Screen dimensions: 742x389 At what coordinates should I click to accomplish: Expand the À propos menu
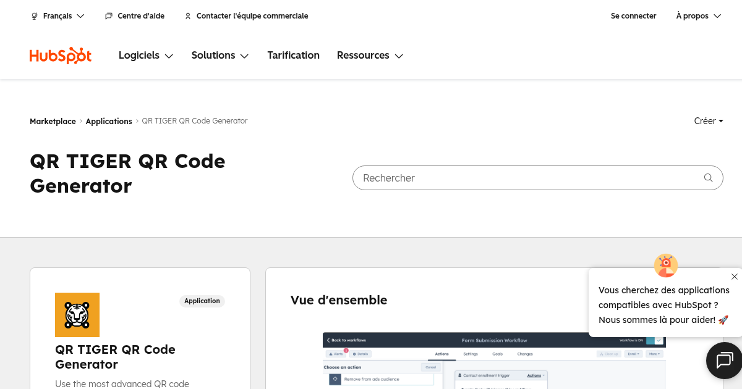[x=699, y=16]
